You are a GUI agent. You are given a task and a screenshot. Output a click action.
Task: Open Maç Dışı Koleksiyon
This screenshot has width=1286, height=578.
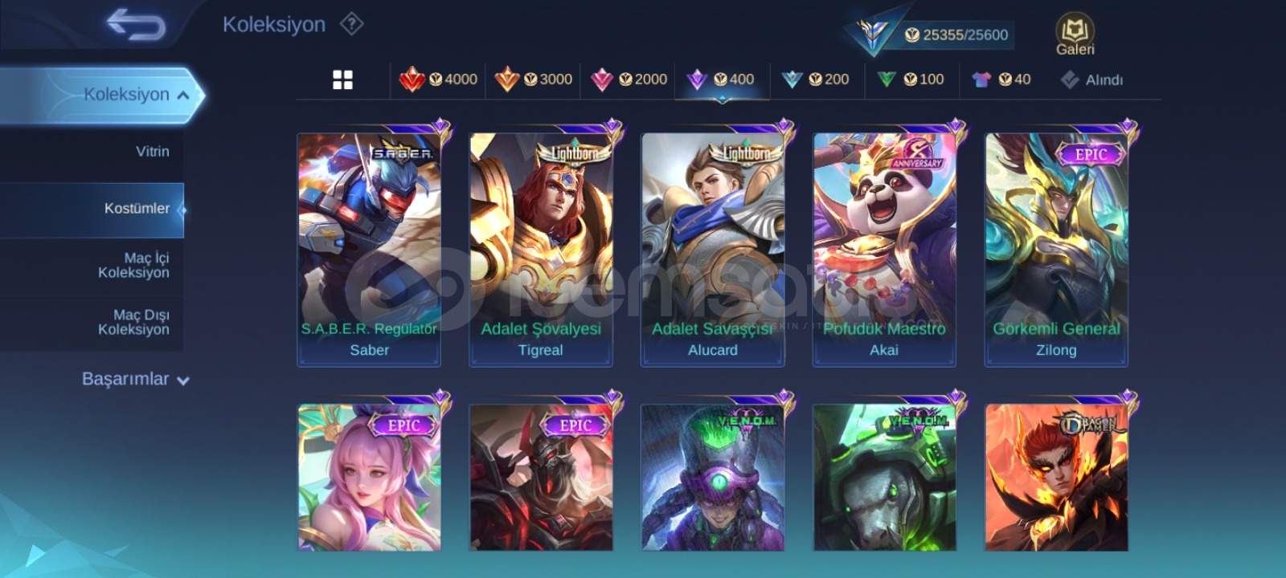click(92, 323)
